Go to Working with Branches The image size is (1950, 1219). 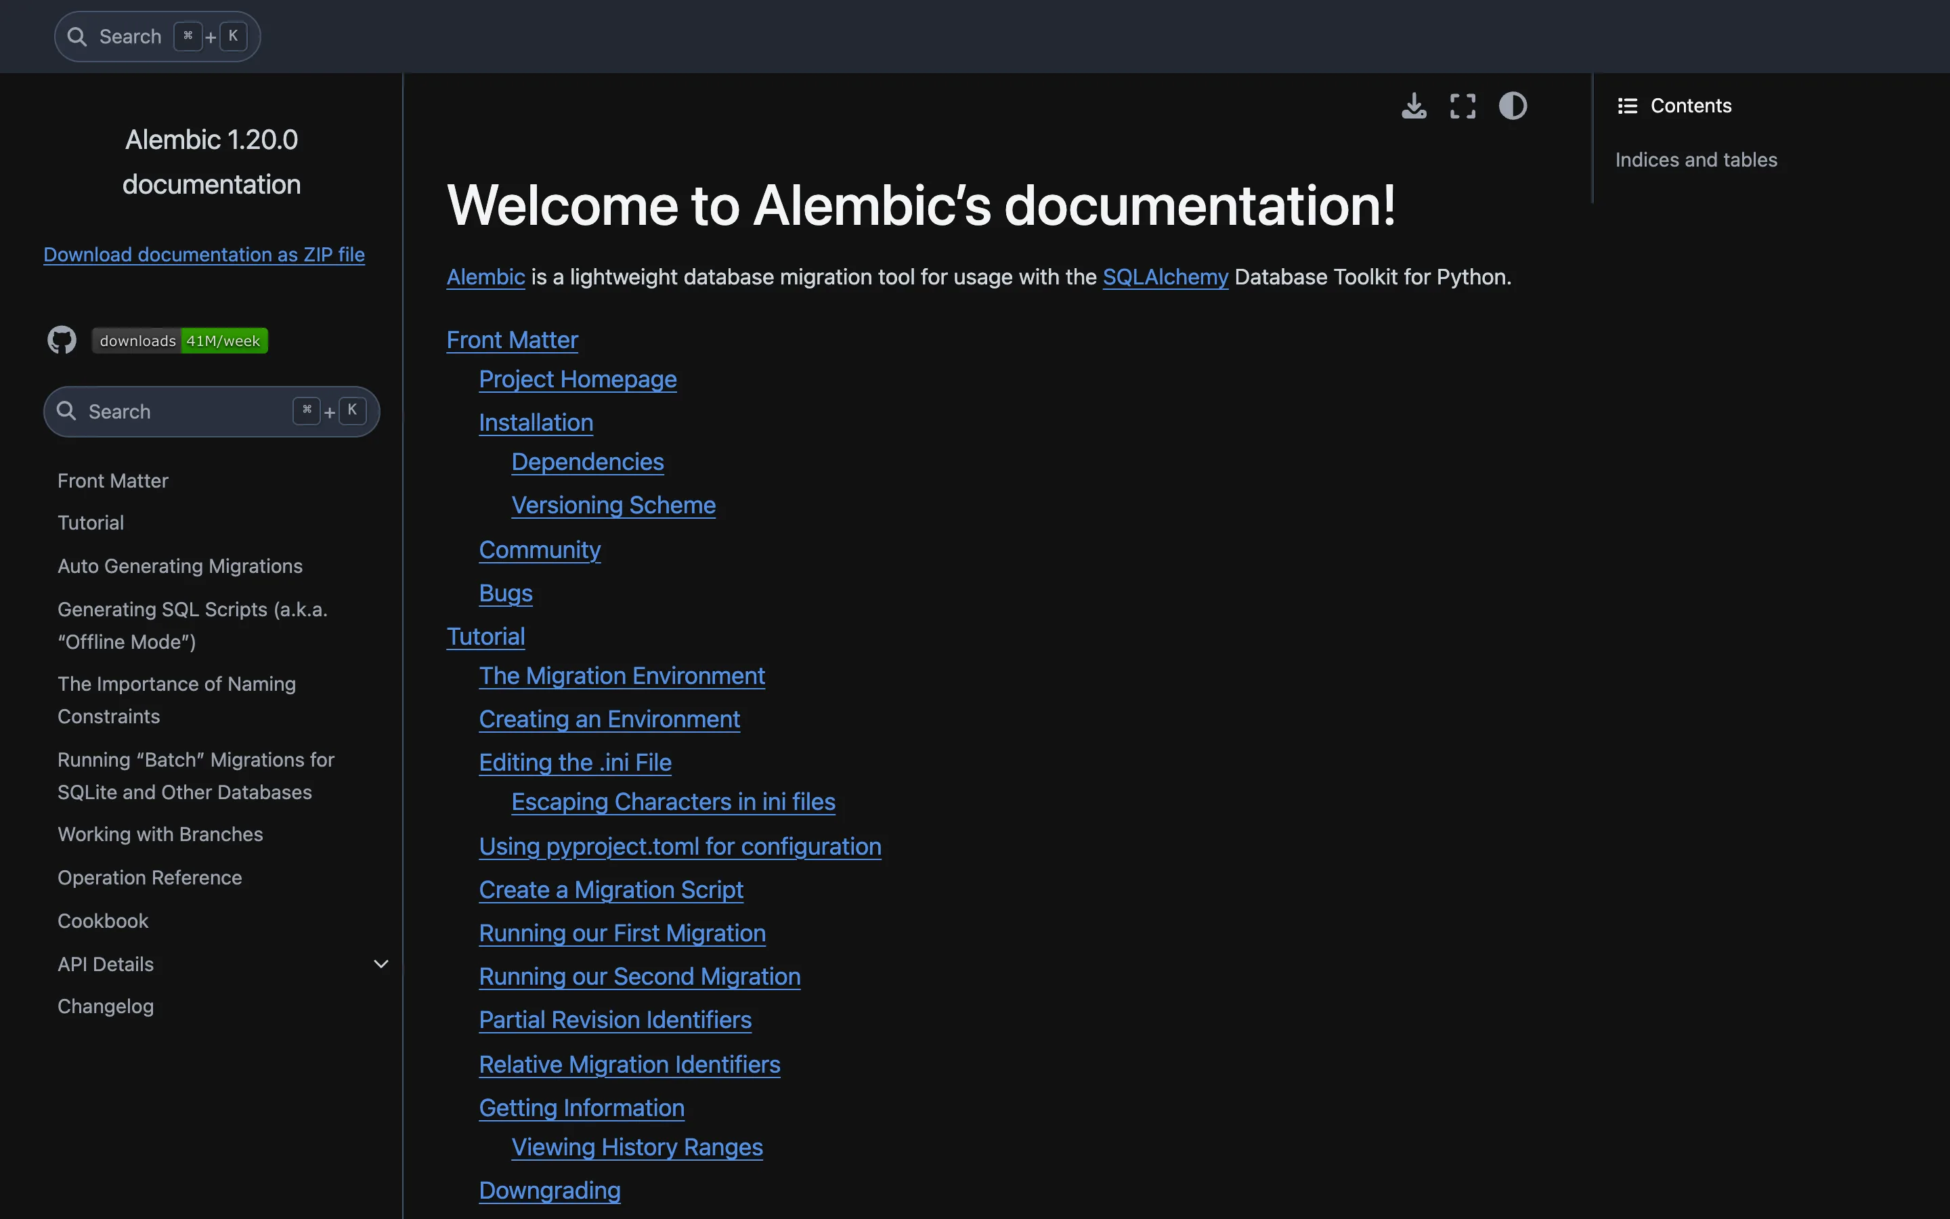(x=160, y=834)
